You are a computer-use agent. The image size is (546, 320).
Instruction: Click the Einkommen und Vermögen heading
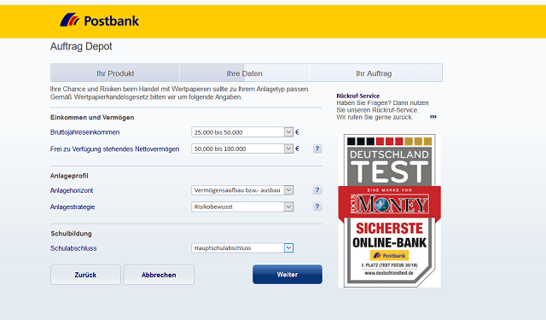[x=92, y=118]
